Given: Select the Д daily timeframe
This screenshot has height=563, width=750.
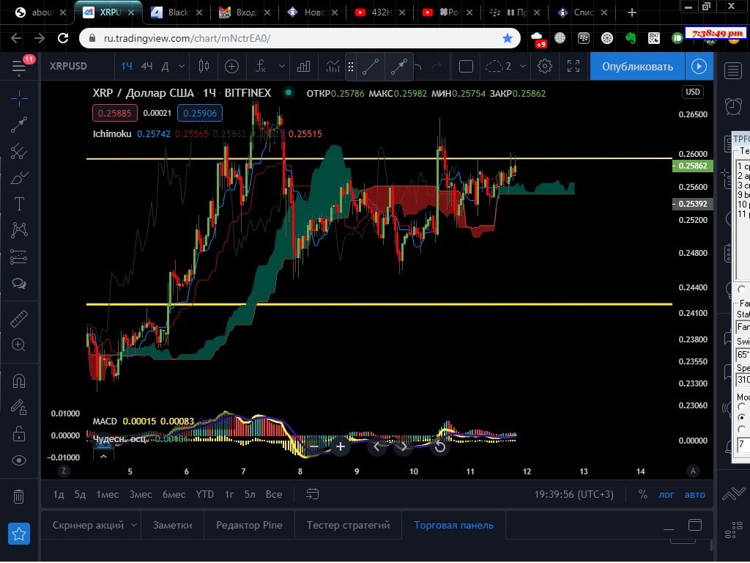Looking at the screenshot, I should point(165,66).
